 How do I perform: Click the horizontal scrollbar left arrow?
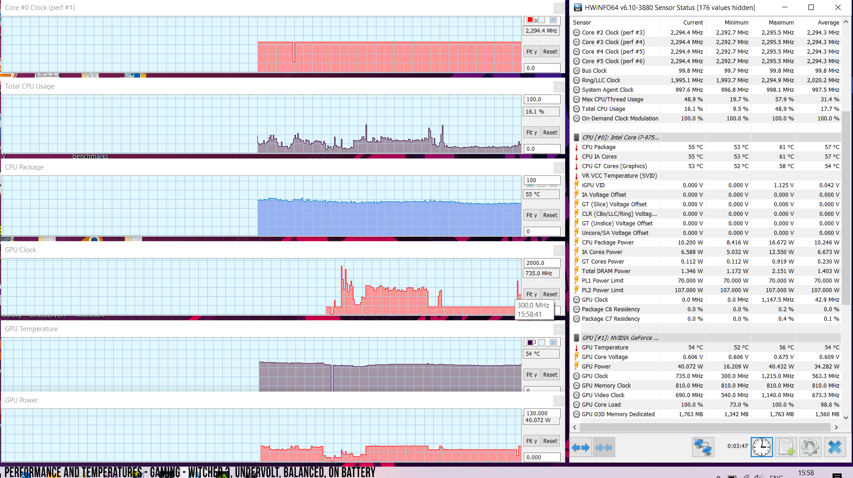575,427
